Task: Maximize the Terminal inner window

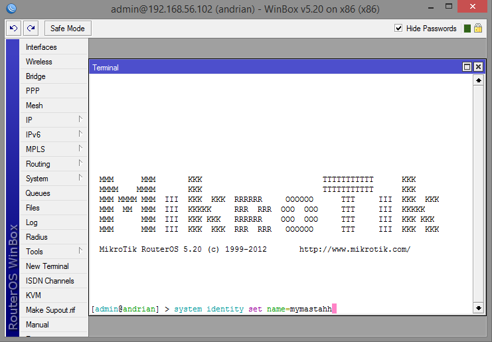Action: (x=467, y=67)
